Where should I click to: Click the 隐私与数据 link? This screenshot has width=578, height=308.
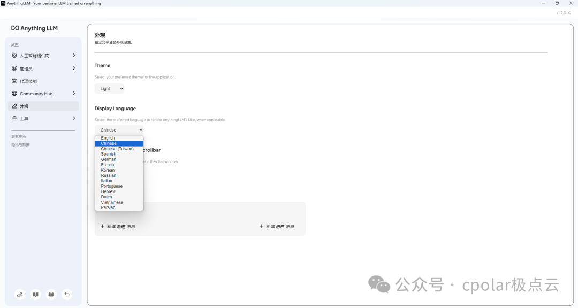(20, 145)
